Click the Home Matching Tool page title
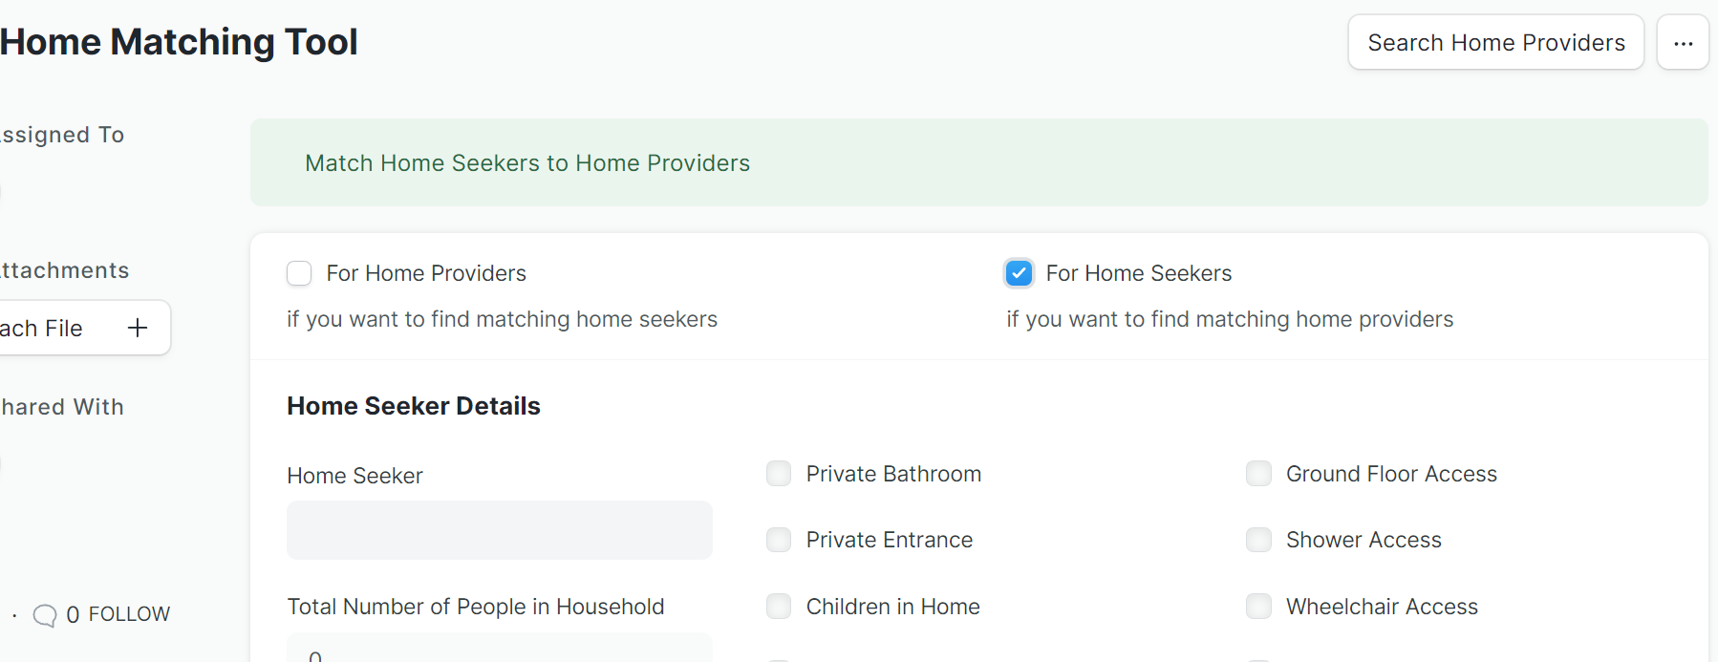 click(179, 42)
